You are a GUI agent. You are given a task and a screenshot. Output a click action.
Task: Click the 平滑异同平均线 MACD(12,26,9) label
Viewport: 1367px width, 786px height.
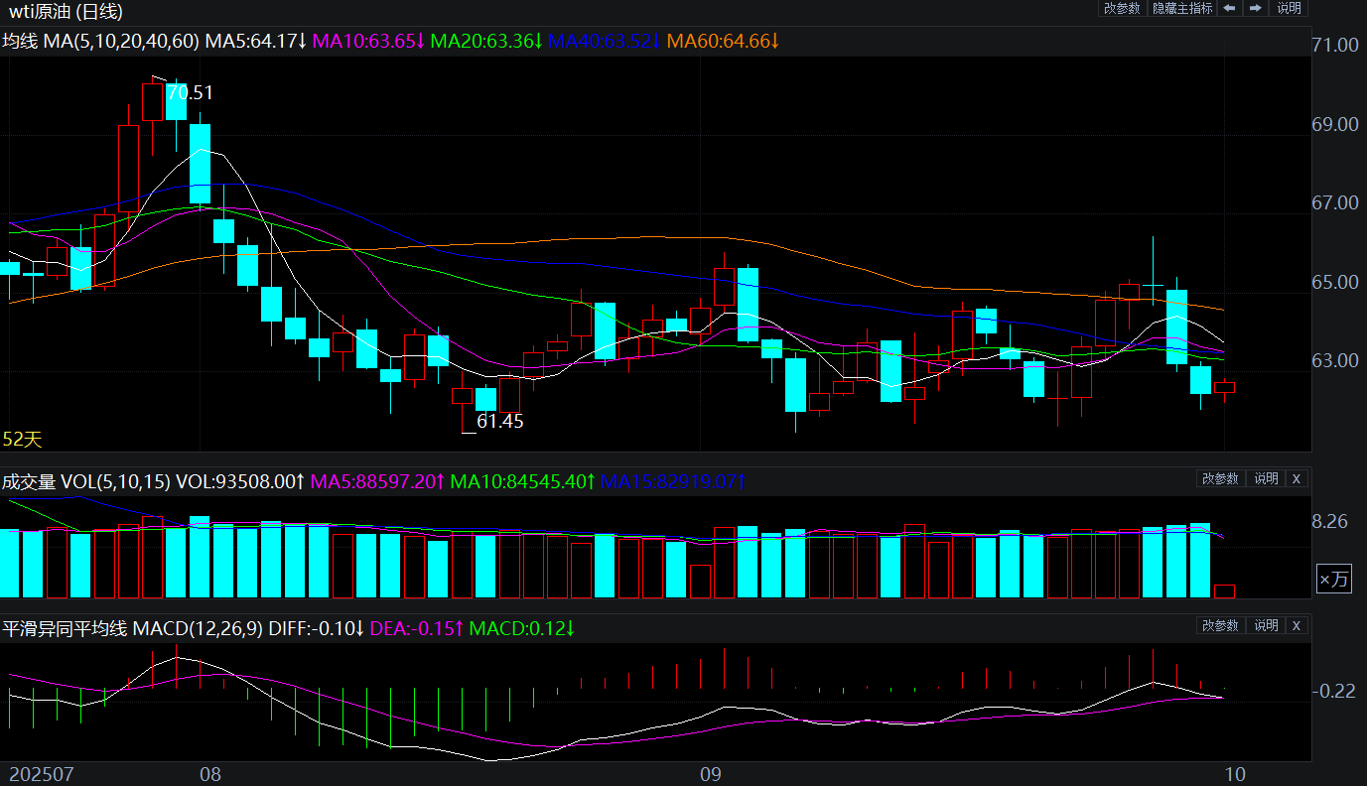pyautogui.click(x=132, y=628)
